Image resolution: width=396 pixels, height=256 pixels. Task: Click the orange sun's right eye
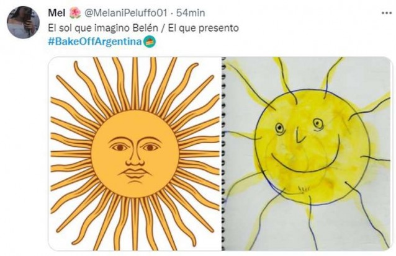150,148
